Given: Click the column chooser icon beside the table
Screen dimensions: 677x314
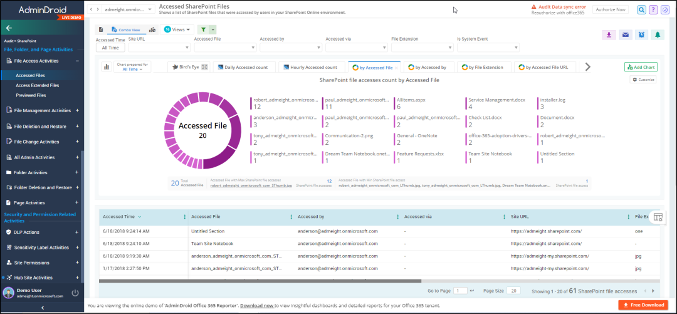Looking at the screenshot, I should point(658,217).
